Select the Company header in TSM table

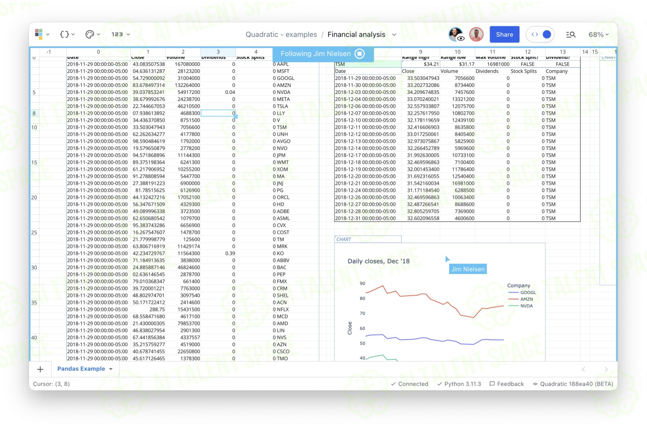pos(556,71)
